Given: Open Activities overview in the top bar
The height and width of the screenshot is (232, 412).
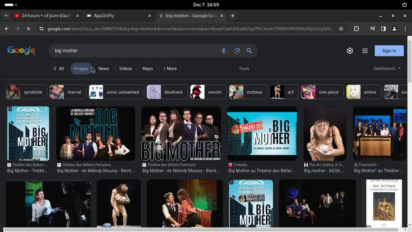Looking at the screenshot, I should pos(11,5).
